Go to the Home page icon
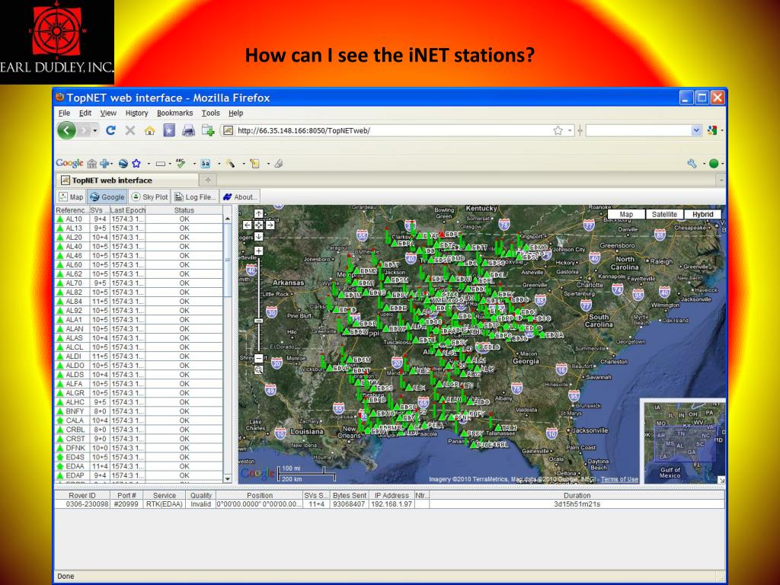 pyautogui.click(x=149, y=130)
